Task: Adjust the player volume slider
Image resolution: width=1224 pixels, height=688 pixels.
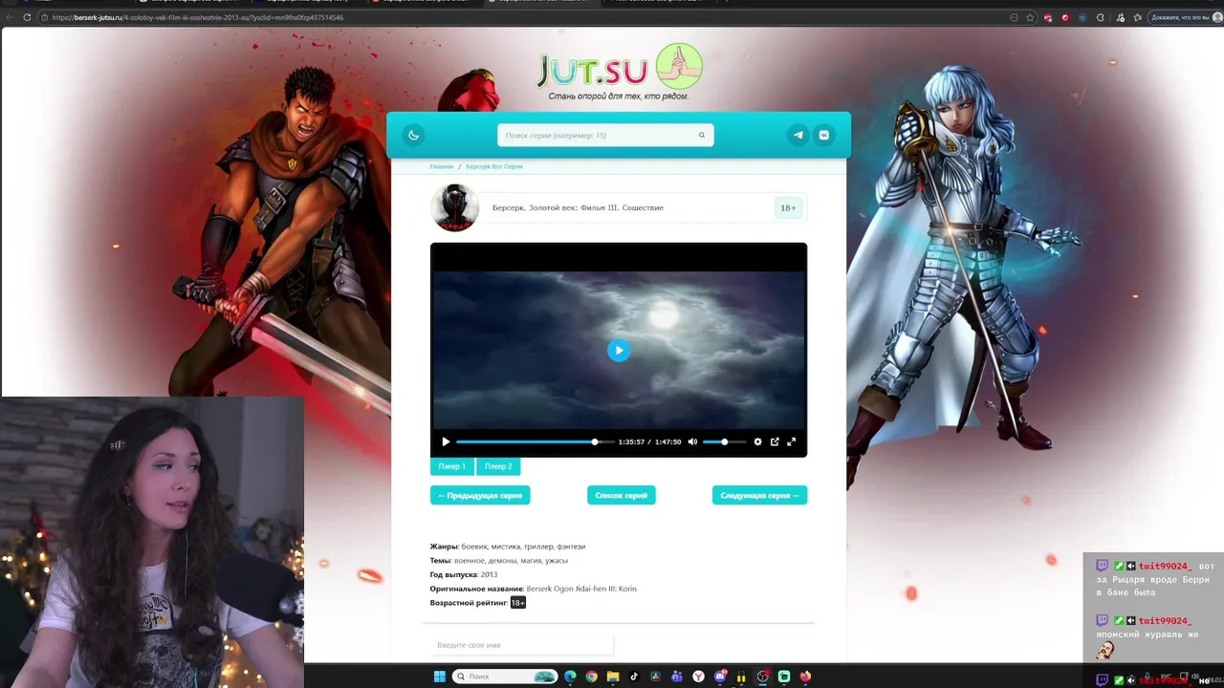Action: click(x=724, y=441)
